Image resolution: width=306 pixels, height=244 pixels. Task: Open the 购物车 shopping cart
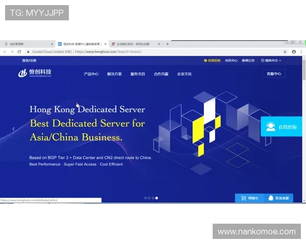pos(249,198)
